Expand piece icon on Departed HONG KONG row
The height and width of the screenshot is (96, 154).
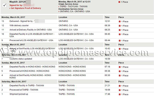click(120, 67)
